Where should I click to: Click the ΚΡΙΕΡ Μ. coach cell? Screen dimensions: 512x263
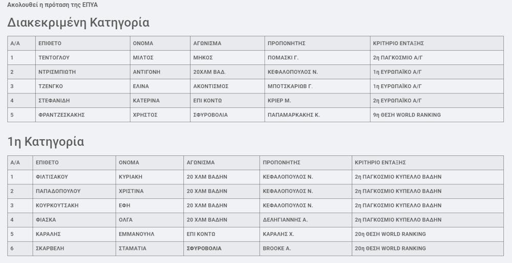click(x=279, y=101)
